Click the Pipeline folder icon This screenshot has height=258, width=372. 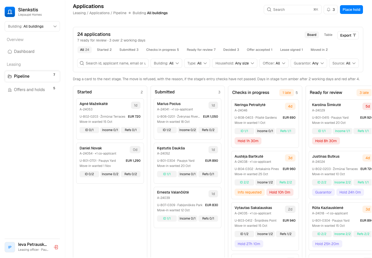[10, 76]
